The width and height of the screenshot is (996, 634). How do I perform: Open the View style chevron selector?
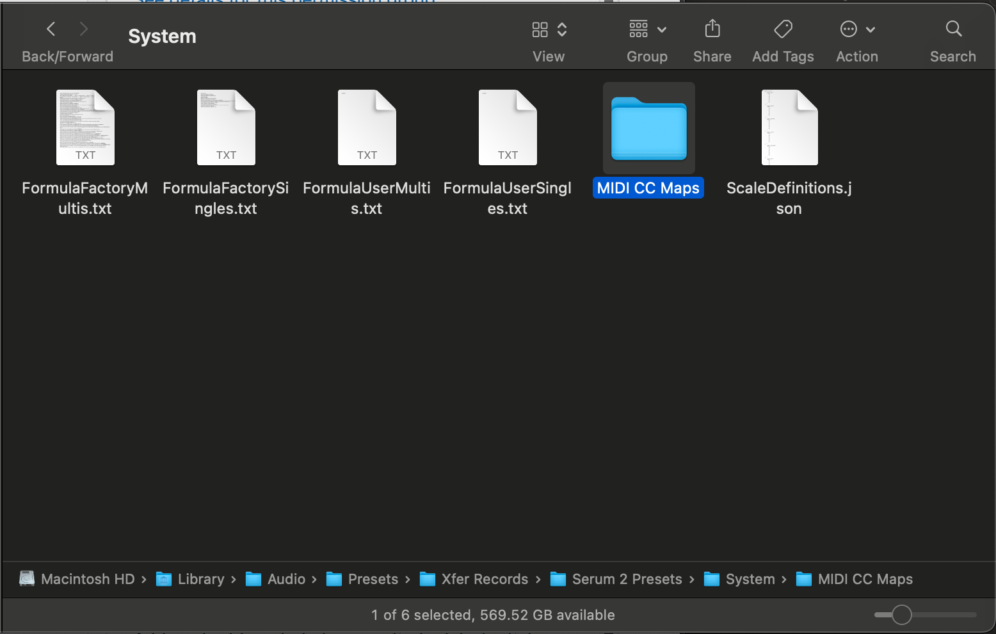(x=562, y=29)
